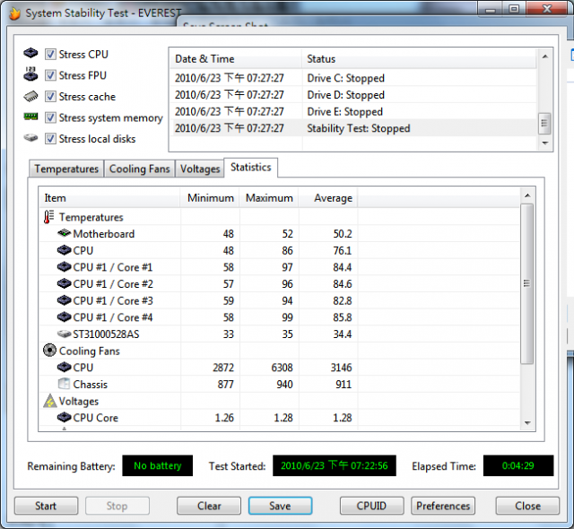Sort by the Minimum column header
Image resolution: width=574 pixels, height=529 pixels.
(x=210, y=198)
